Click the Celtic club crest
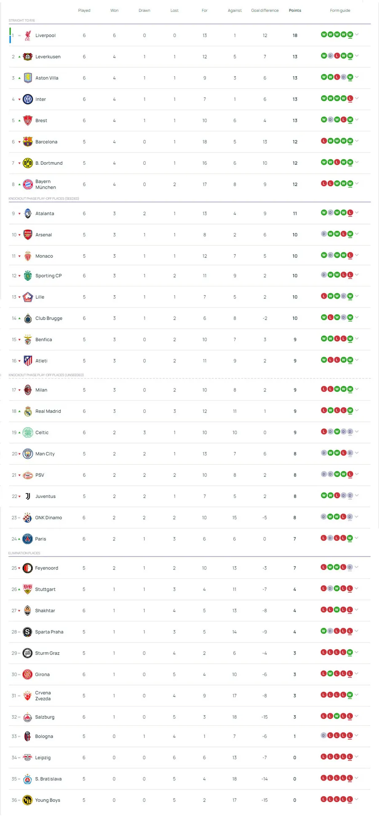 pos(28,433)
